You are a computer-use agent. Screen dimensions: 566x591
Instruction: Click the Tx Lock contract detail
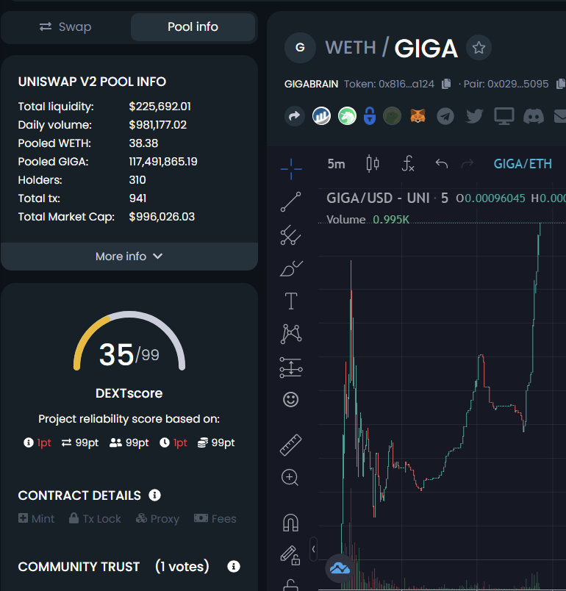[x=95, y=519]
